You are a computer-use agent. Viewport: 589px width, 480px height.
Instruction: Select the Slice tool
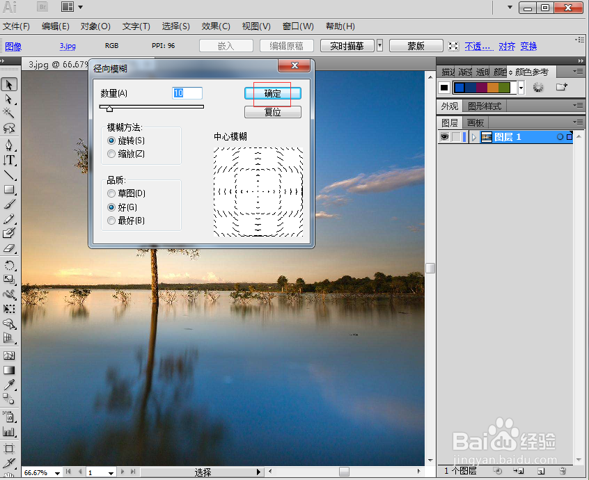point(8,463)
